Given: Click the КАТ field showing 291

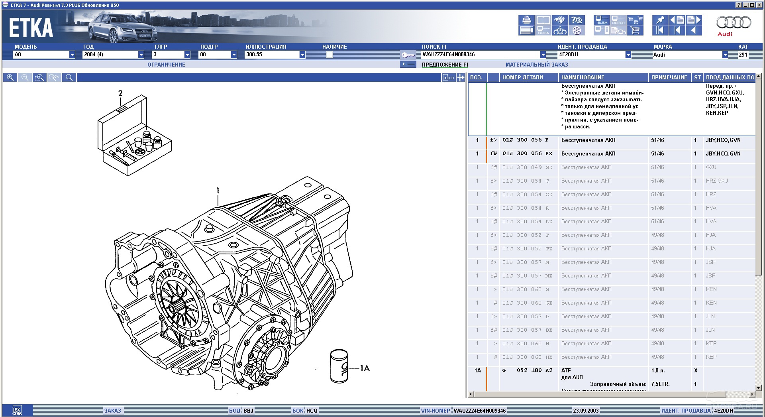Looking at the screenshot, I should (743, 55).
